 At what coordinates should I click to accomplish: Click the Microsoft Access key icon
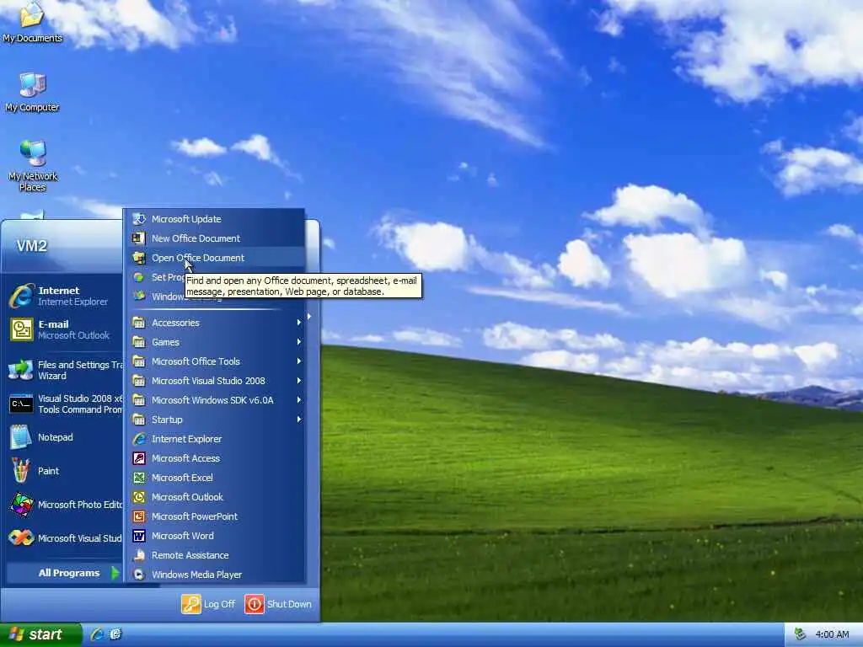139,458
